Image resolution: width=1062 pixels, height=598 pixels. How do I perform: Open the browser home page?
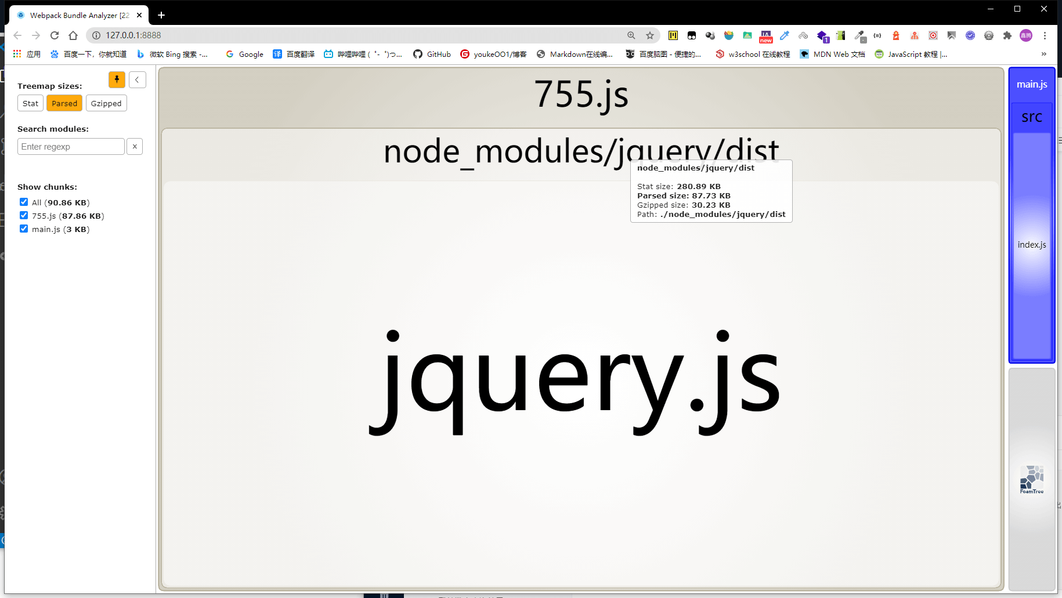(x=73, y=35)
